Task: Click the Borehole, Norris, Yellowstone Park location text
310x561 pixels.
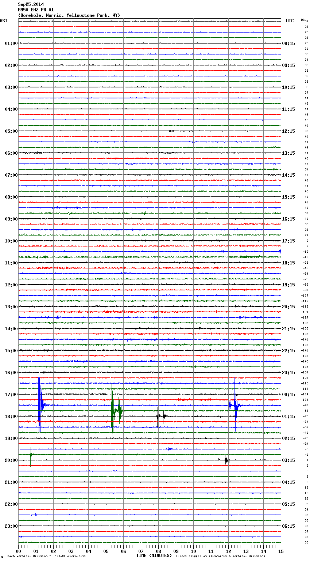Action: (x=69, y=15)
